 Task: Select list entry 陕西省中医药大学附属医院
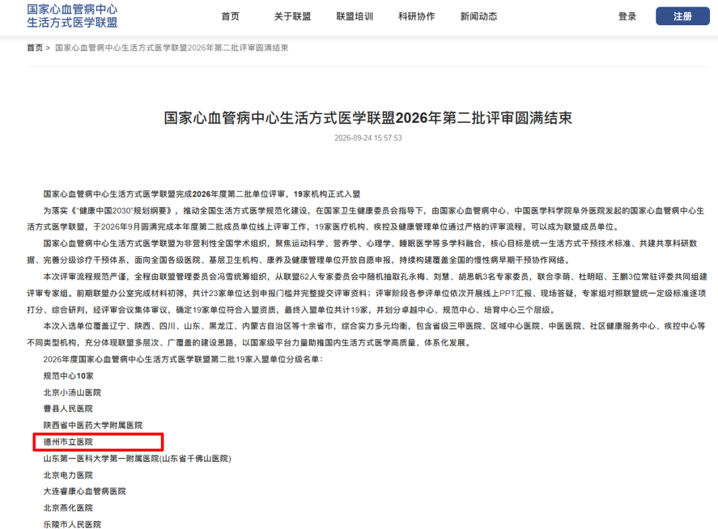[92, 425]
